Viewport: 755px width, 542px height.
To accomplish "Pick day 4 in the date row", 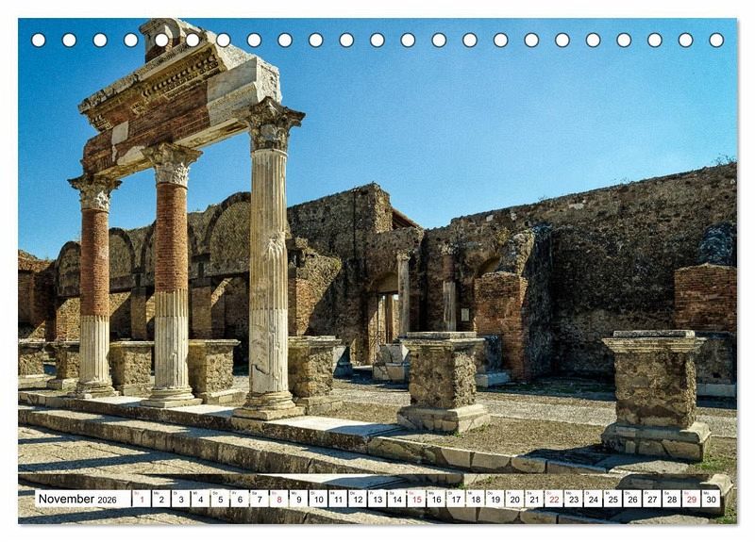I will click(x=200, y=499).
